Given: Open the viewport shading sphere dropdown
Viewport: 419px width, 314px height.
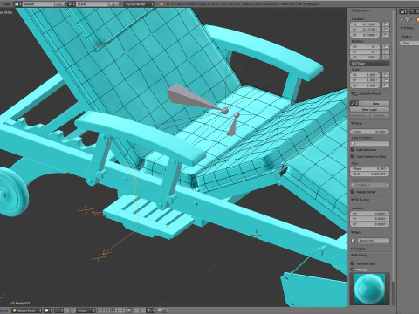Looking at the screenshot, I should tap(48, 311).
